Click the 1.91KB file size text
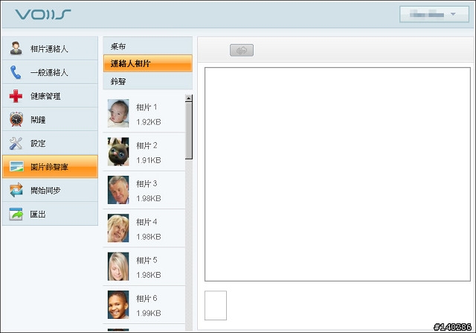This screenshot has width=476, height=333. click(x=149, y=160)
